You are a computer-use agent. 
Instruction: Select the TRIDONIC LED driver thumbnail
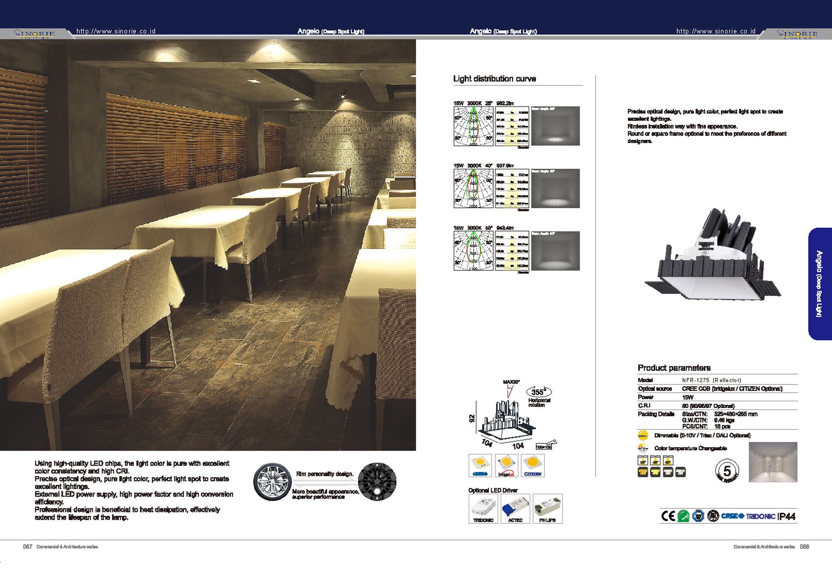[483, 508]
